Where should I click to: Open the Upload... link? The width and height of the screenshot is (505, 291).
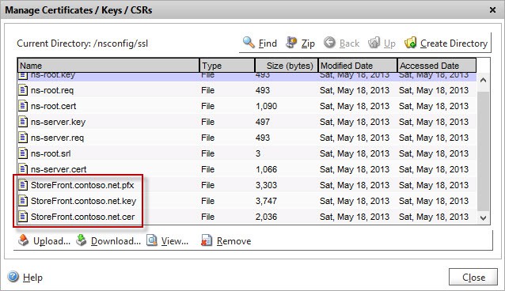pyautogui.click(x=51, y=241)
